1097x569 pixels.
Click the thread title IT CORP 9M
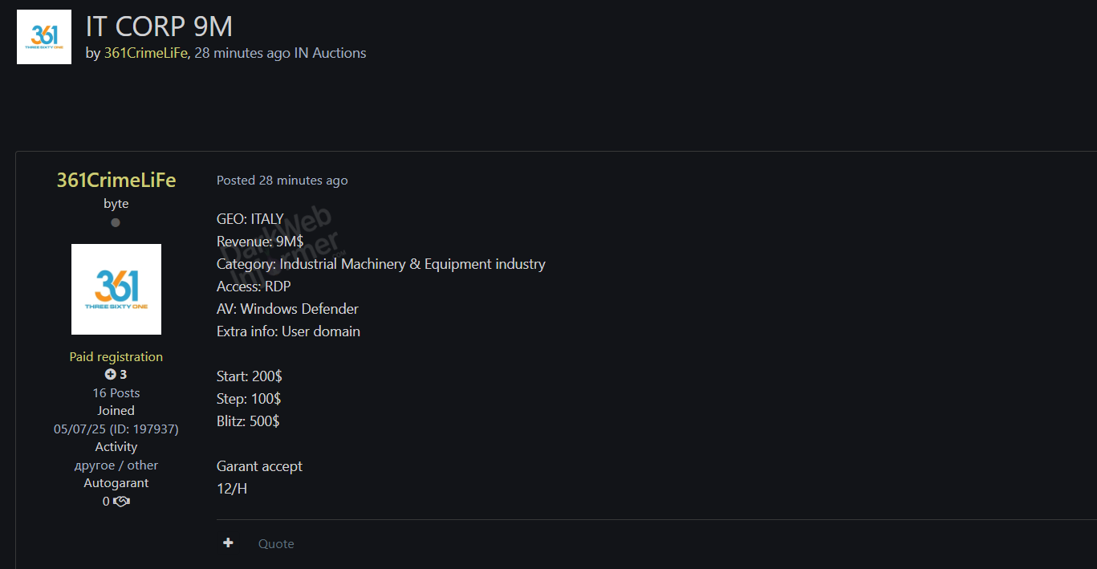(x=159, y=26)
